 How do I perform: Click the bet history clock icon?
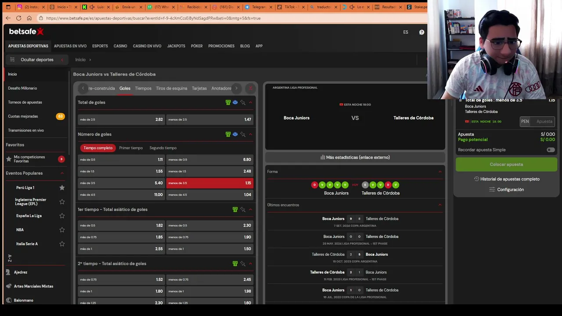(476, 179)
